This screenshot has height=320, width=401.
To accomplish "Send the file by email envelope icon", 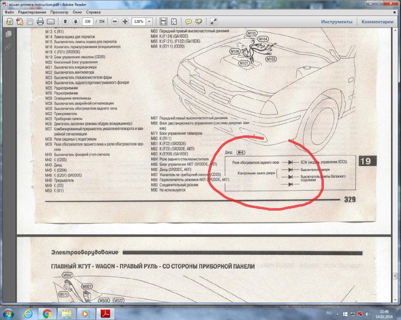I will click(51, 22).
